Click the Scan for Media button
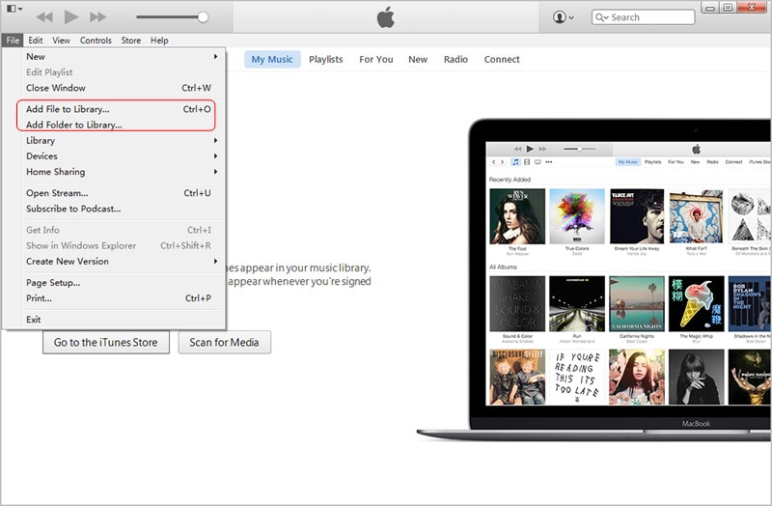The height and width of the screenshot is (506, 772). tap(224, 343)
